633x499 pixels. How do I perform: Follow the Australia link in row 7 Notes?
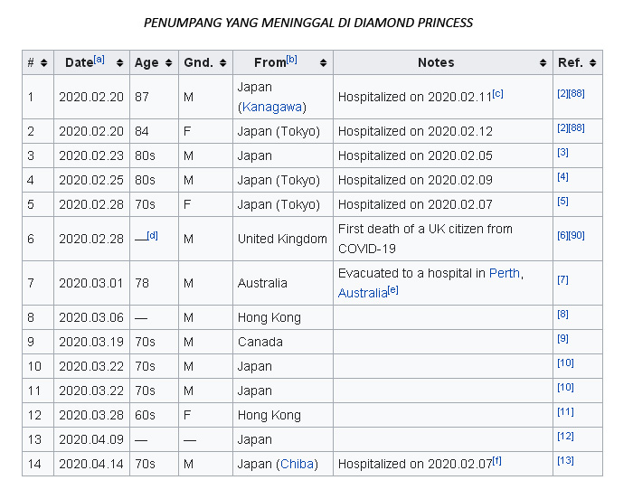pyautogui.click(x=363, y=293)
